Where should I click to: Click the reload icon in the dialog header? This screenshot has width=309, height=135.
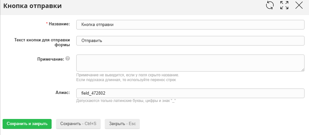(270, 5)
